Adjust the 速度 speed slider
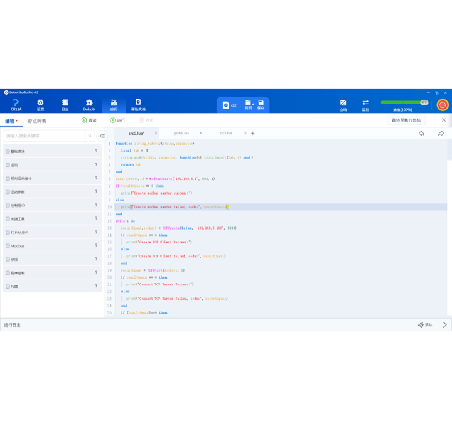 (402, 102)
